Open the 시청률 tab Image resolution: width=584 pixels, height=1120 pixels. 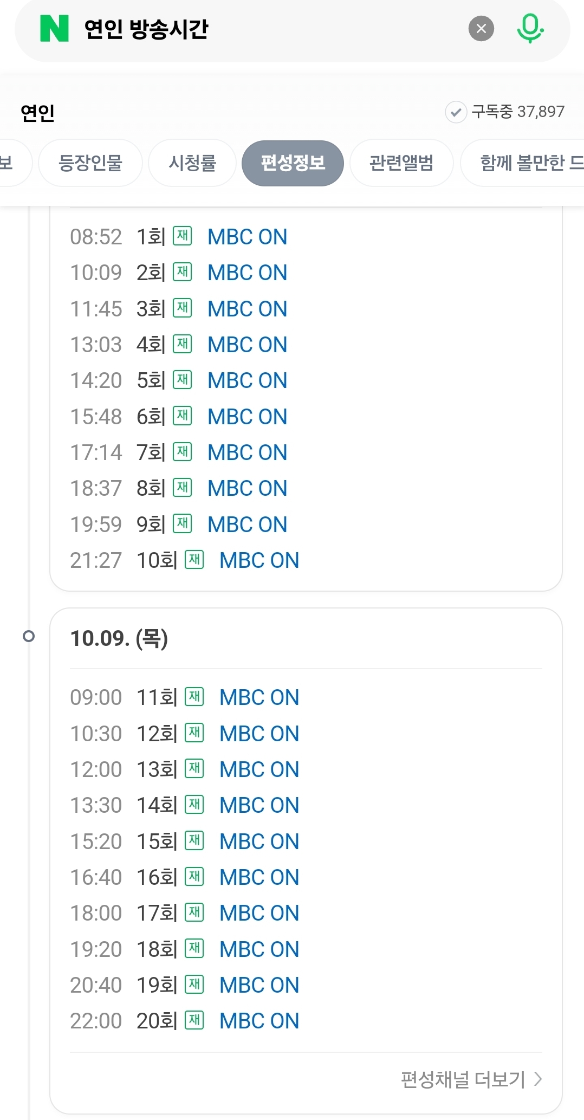coord(192,163)
